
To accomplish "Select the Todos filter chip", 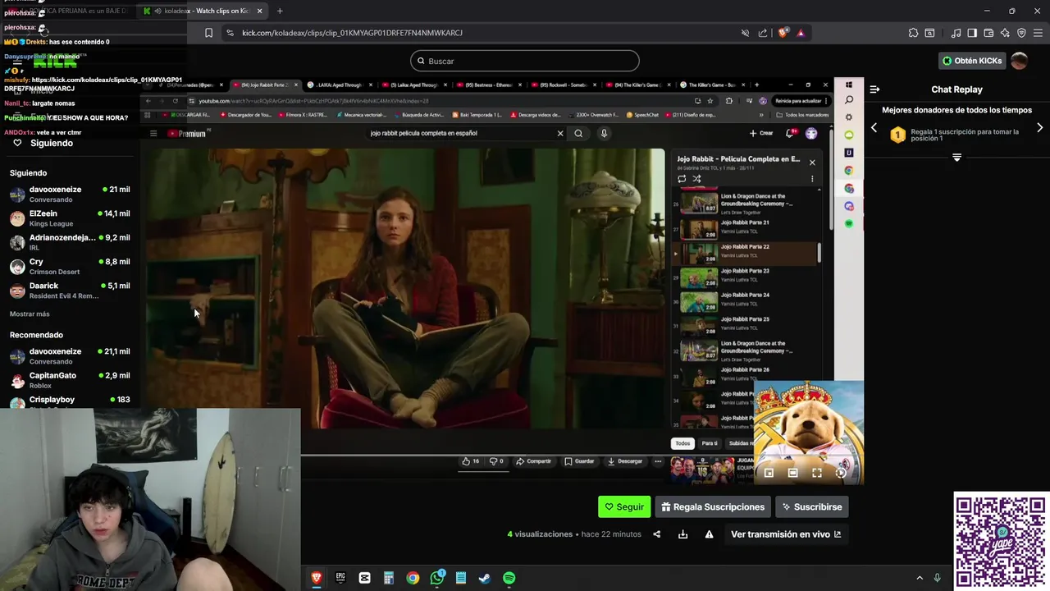I will click(x=682, y=443).
